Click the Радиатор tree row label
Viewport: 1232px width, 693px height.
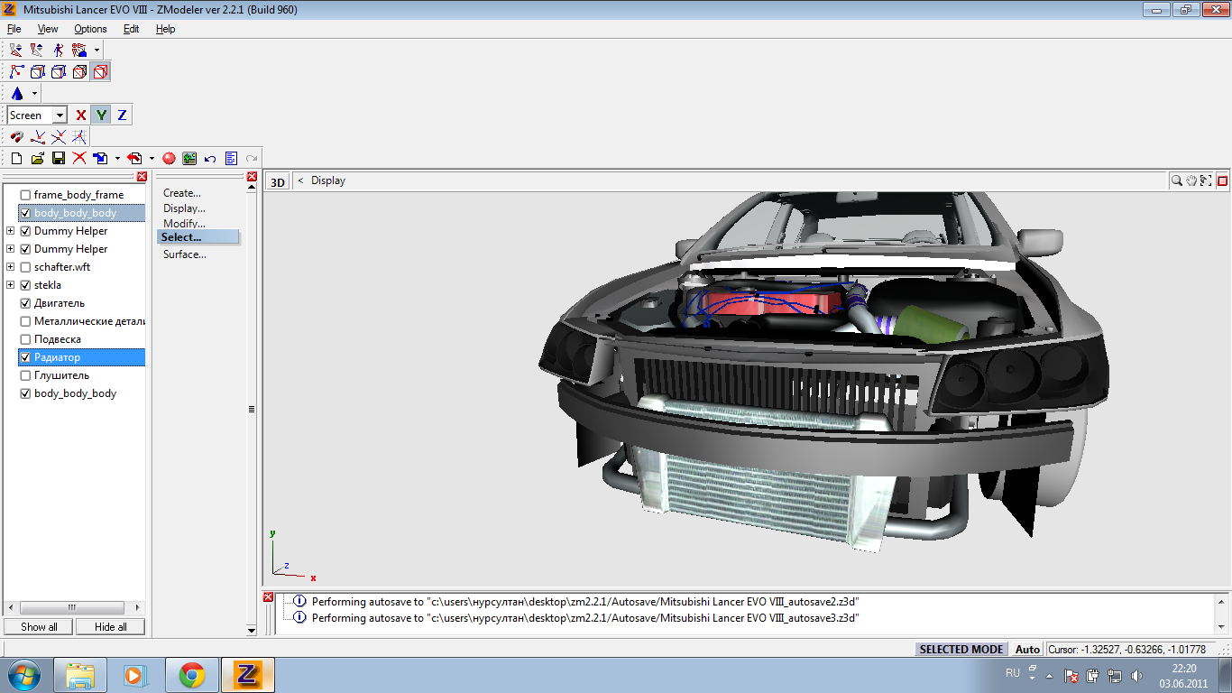57,357
